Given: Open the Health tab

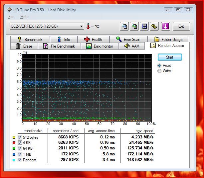Looking at the screenshot, I should click(93, 39).
